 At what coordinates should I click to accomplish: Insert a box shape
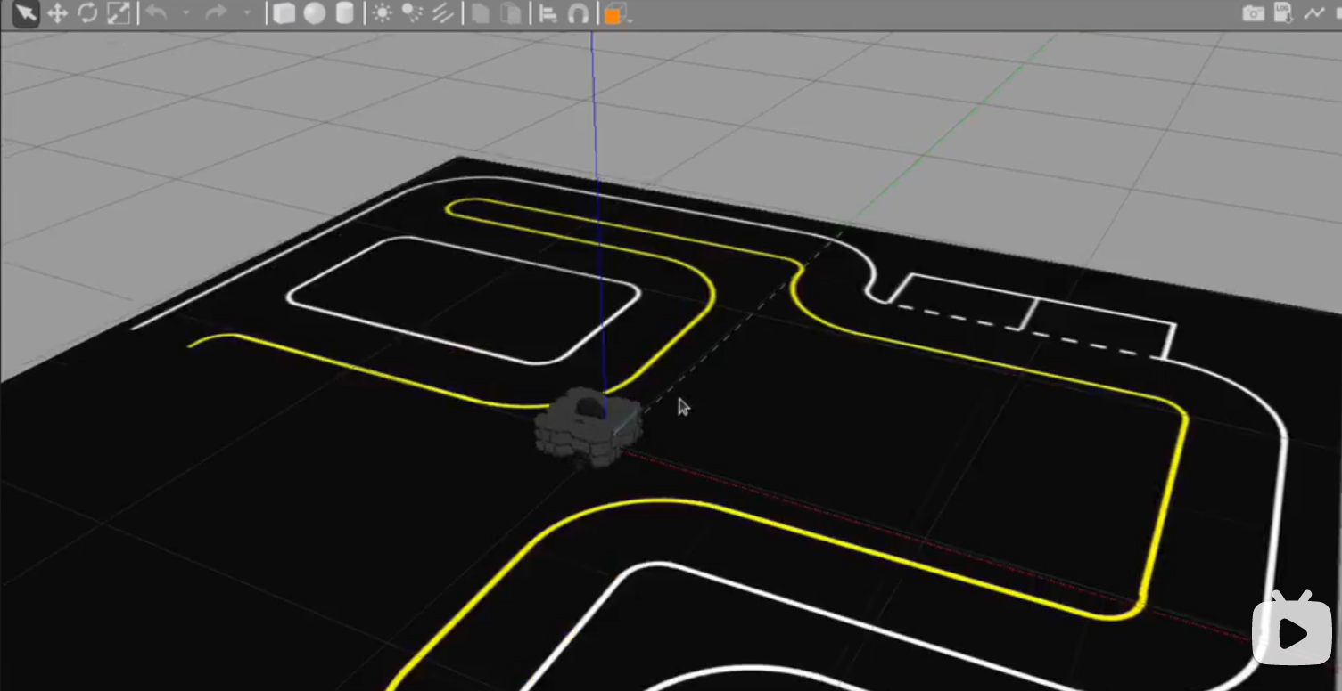tap(284, 13)
